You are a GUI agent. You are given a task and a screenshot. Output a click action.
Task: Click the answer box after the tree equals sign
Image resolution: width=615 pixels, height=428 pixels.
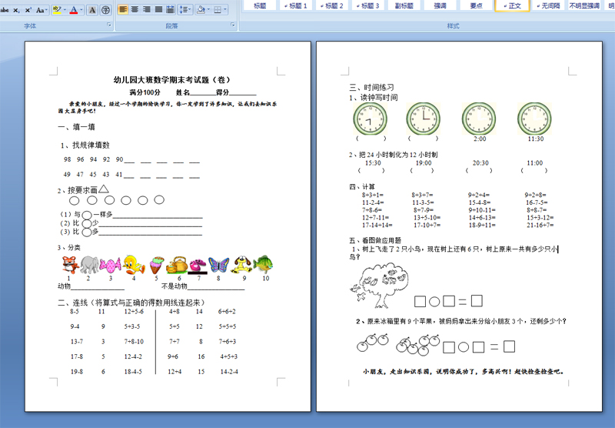point(477,301)
